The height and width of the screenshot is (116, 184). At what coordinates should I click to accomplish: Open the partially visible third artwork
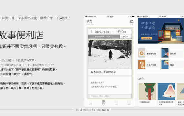[180, 92]
